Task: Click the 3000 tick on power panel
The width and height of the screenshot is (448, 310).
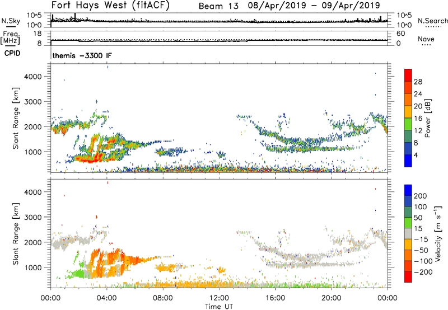Action: point(33,102)
